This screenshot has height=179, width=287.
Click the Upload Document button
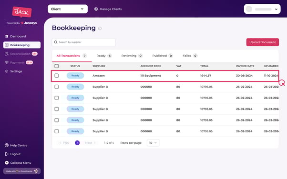(263, 42)
